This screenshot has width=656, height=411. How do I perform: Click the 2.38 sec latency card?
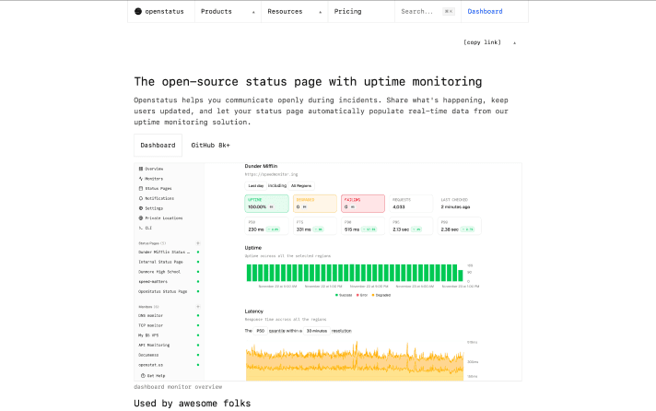pyautogui.click(x=460, y=226)
